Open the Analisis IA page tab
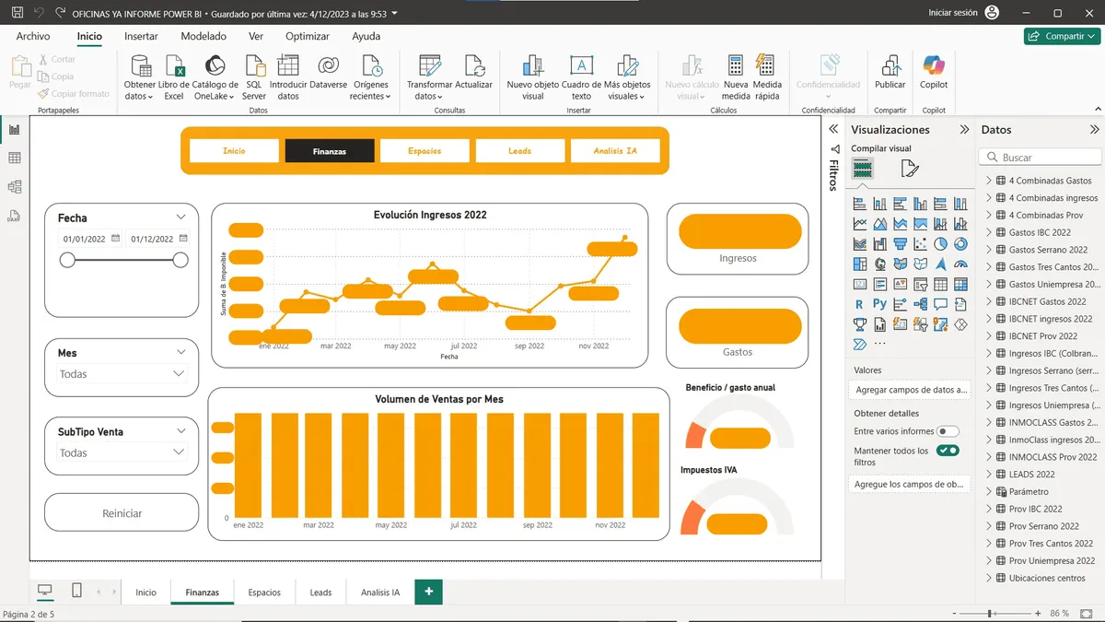This screenshot has height=622, width=1105. (380, 593)
